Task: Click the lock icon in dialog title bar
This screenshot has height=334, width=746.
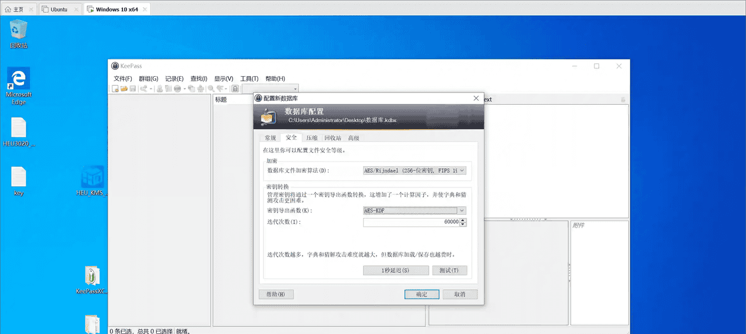Action: click(258, 98)
